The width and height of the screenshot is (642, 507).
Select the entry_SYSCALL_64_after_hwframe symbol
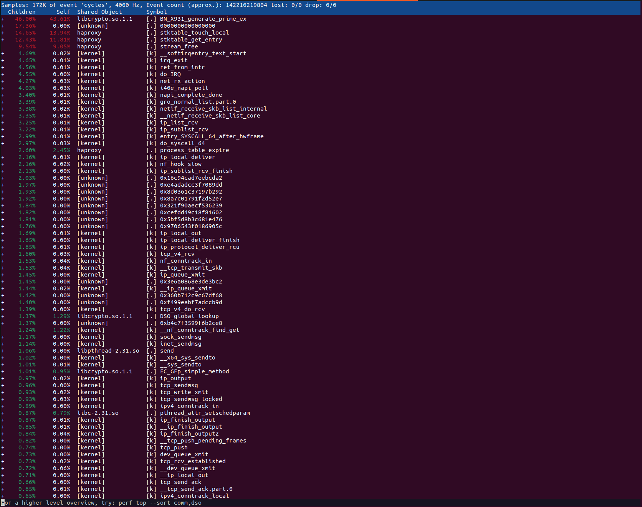click(212, 136)
